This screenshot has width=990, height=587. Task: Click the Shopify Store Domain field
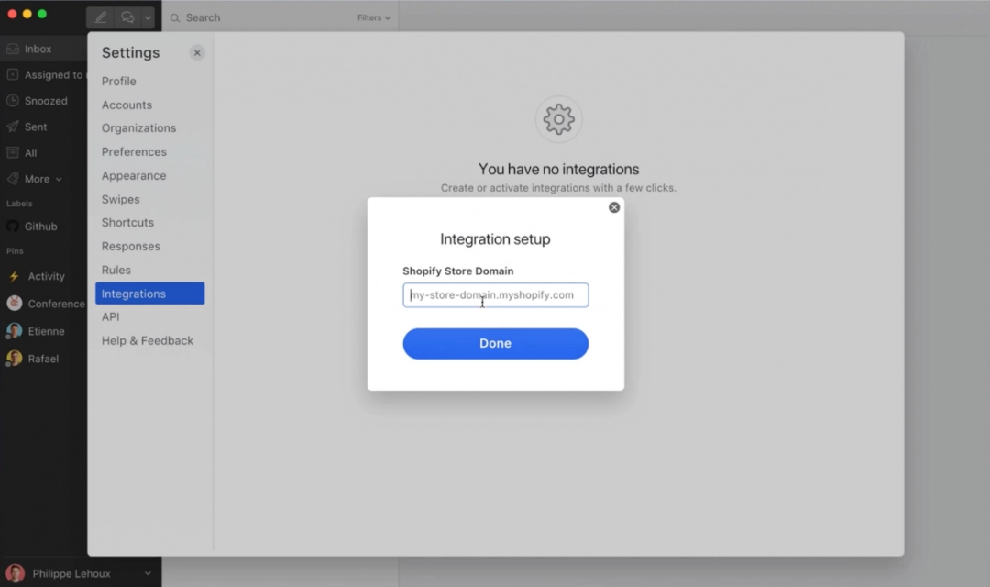495,295
